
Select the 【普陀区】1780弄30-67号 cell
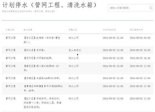(x=41, y=68)
